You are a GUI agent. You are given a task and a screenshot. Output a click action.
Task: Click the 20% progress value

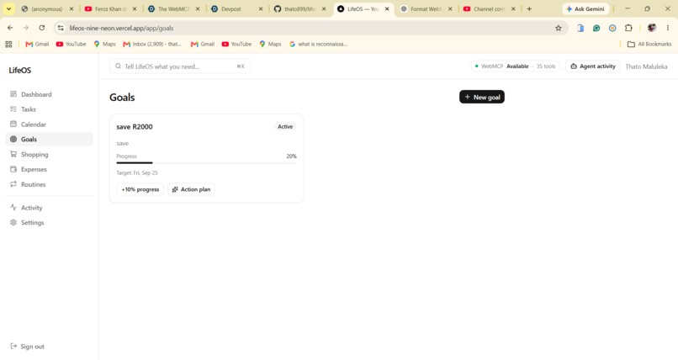[x=291, y=156]
